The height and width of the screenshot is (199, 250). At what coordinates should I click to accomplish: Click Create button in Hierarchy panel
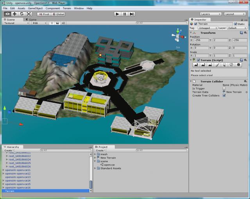click(x=9, y=150)
